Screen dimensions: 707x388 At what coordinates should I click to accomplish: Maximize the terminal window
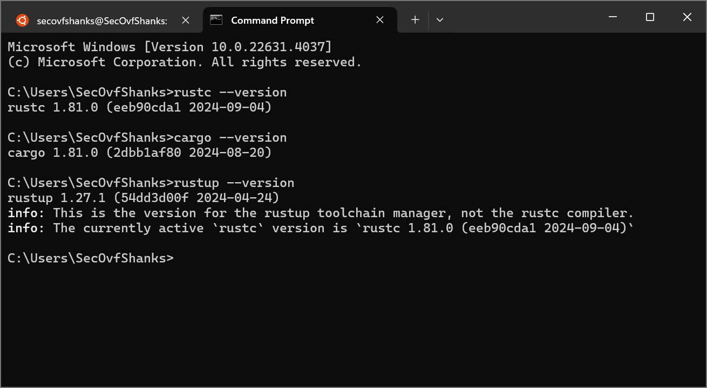click(x=650, y=17)
